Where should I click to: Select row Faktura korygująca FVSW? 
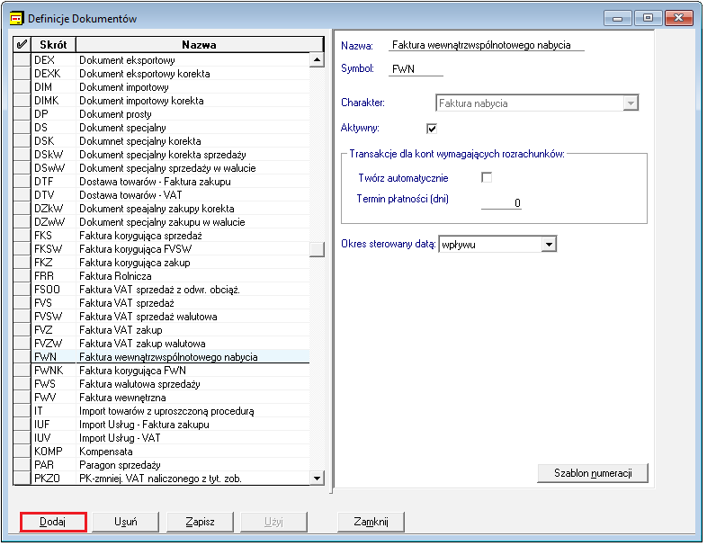170,249
